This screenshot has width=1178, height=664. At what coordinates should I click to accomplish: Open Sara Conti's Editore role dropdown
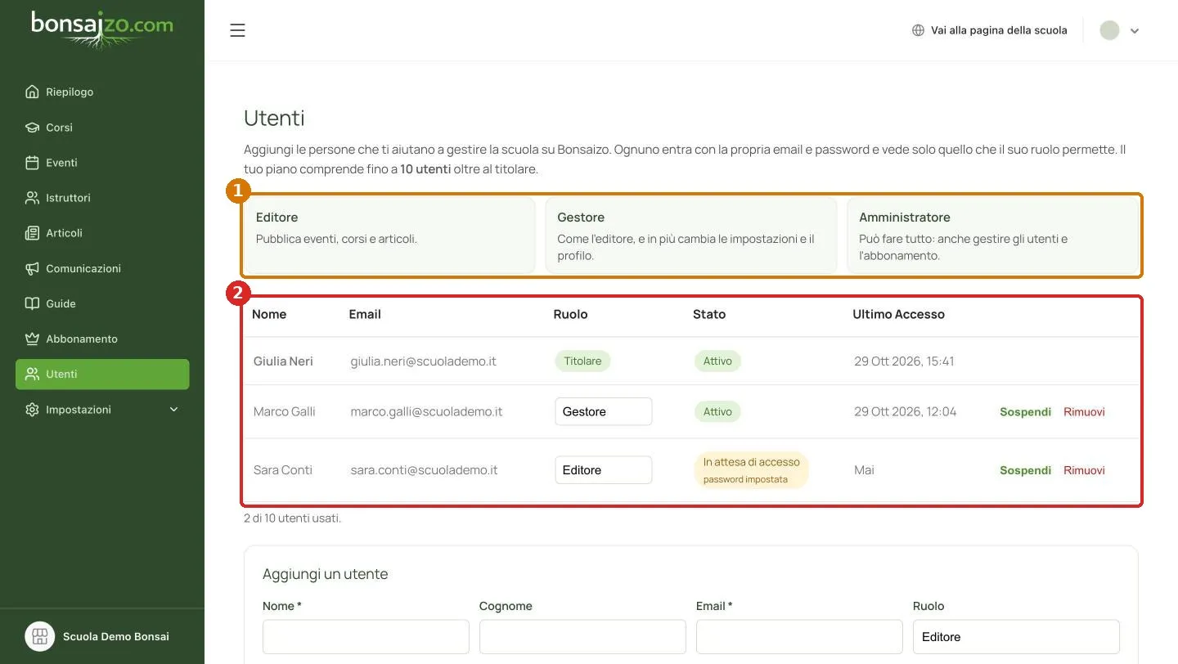[x=604, y=470]
